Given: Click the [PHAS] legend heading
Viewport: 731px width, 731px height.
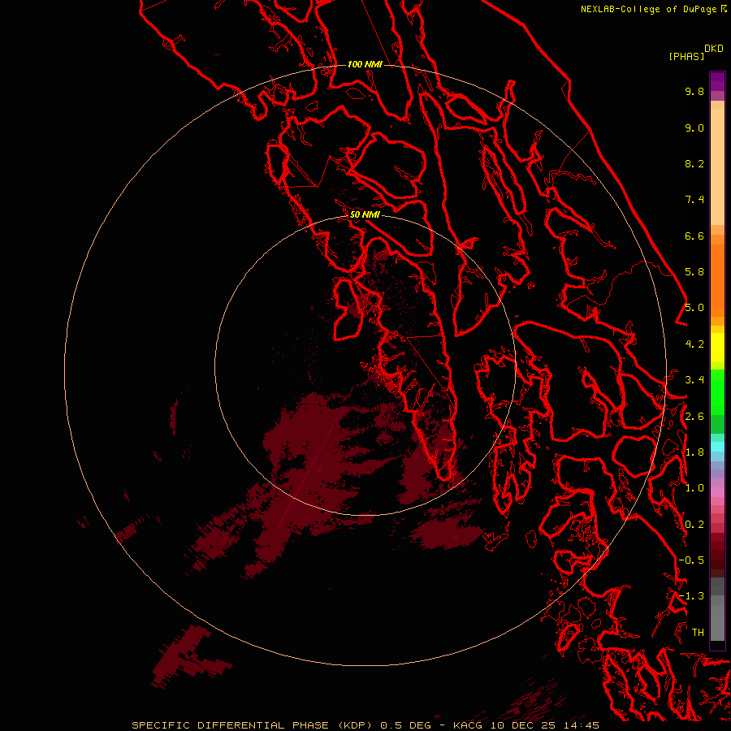Looking at the screenshot, I should (686, 56).
